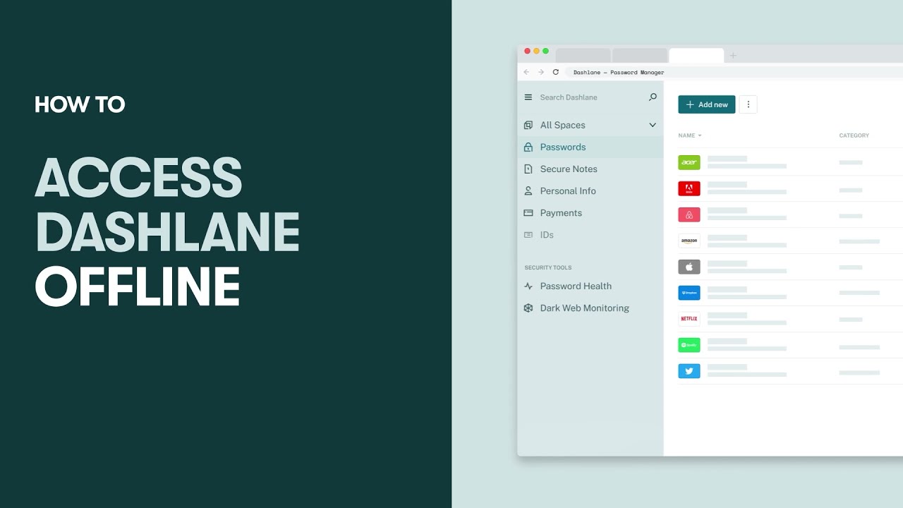Select the second gray browser tab
Viewport: 903px width, 508px height.
coord(639,56)
